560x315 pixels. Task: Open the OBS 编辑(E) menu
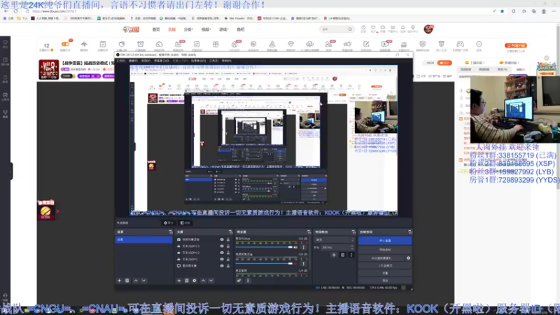(x=133, y=61)
